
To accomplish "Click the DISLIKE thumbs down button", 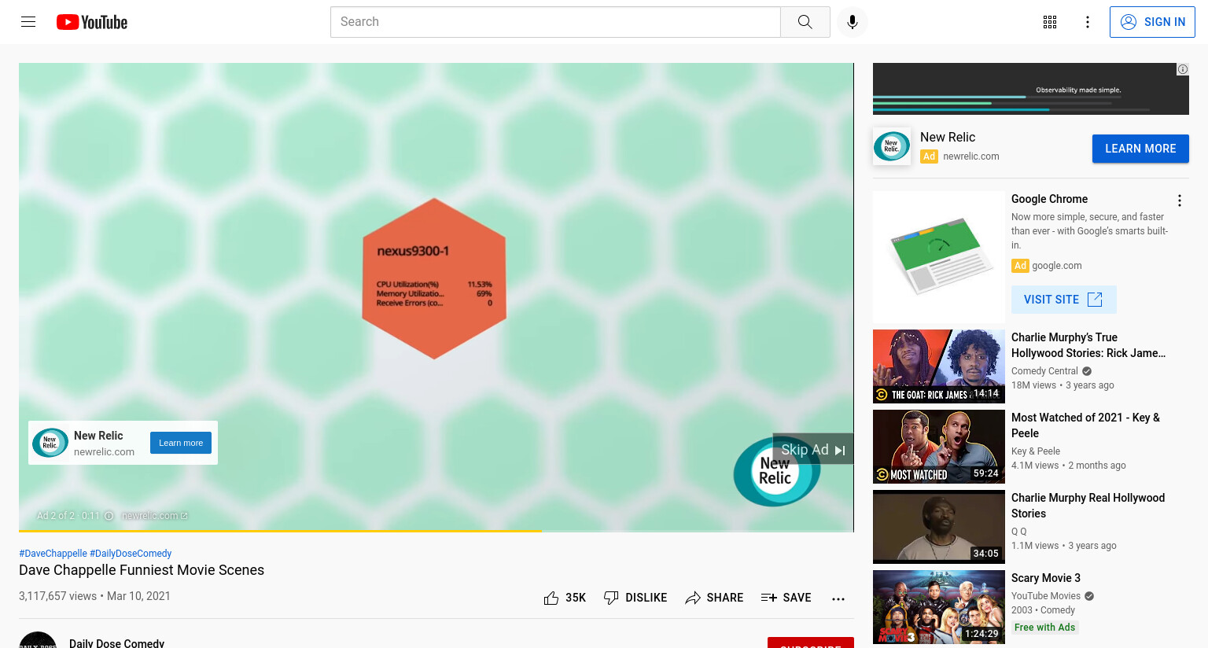I will point(635,598).
